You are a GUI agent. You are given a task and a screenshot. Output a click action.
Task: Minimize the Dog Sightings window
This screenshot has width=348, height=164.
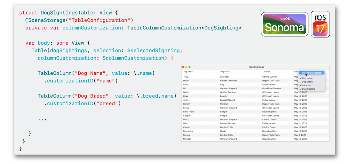pyautogui.click(x=187, y=67)
